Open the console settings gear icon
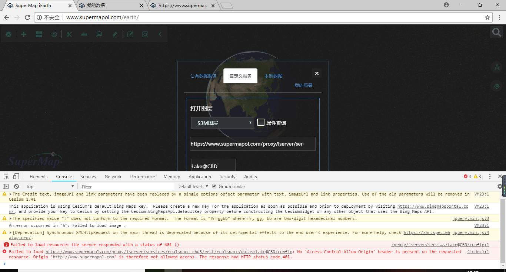The height and width of the screenshot is (272, 506). 500,187
